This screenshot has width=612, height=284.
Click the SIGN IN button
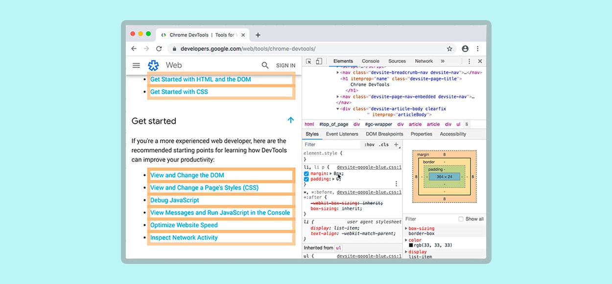click(285, 66)
